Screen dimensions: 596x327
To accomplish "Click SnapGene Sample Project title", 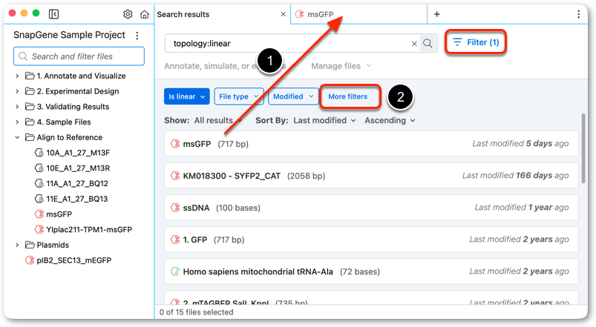I will [x=69, y=35].
